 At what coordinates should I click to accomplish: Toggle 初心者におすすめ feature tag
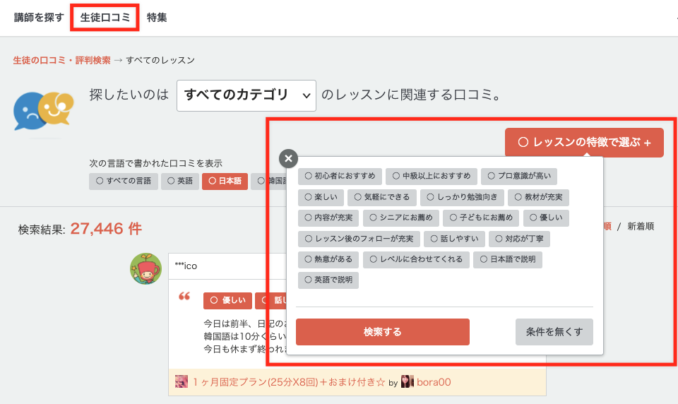340,177
